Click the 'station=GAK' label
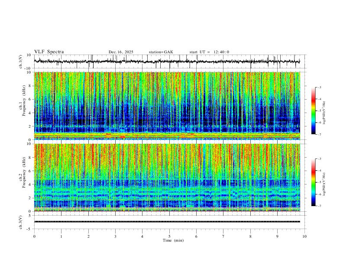The image size is (343, 265). (161, 52)
